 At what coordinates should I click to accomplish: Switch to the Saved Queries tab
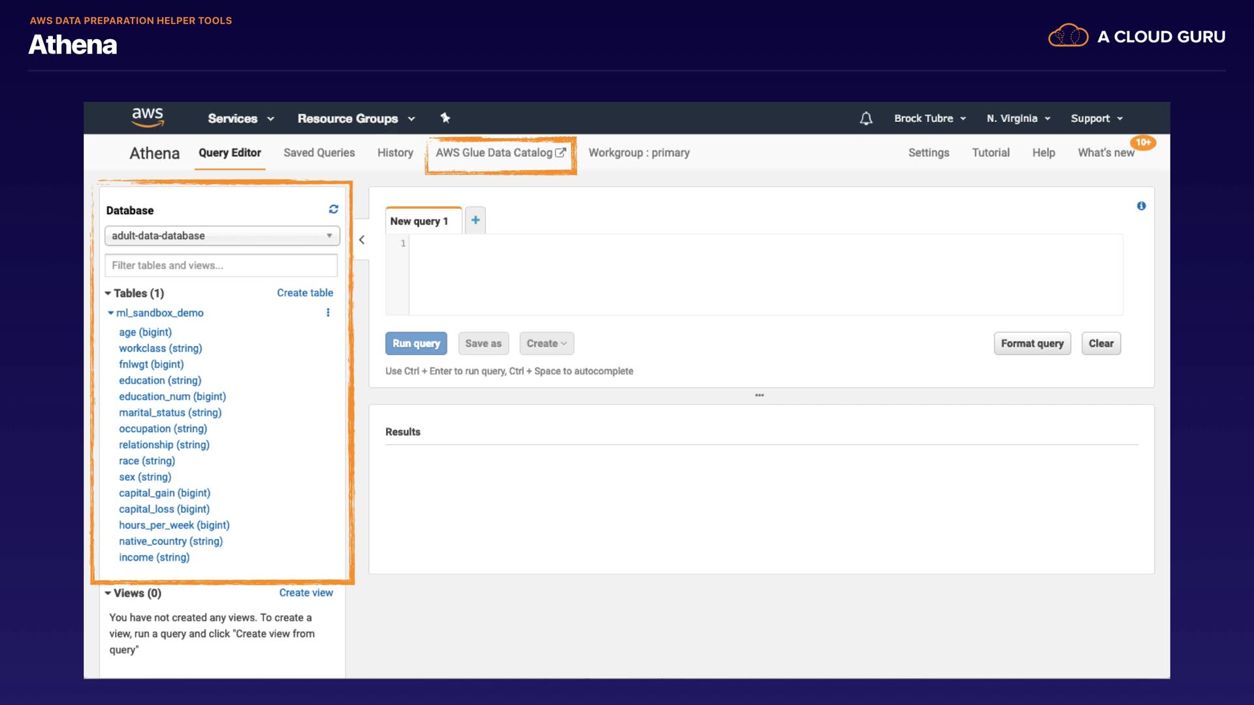point(319,153)
